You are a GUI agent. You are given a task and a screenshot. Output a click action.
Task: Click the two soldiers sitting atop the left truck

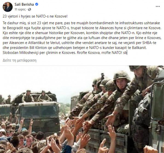coord(36,96)
